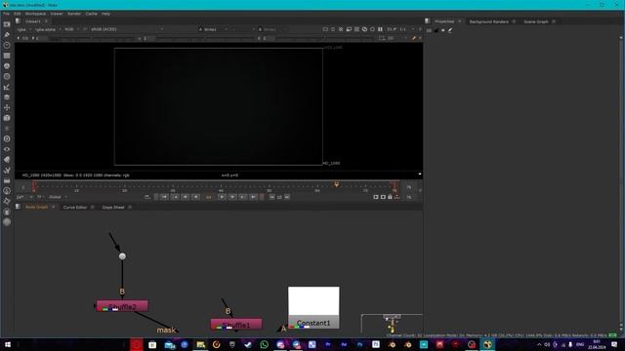Open After Effects from the taskbar

(x=344, y=344)
